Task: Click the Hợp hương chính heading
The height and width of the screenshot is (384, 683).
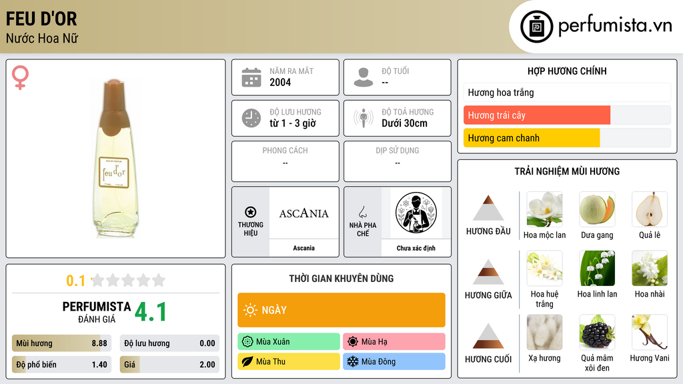Action: click(567, 71)
